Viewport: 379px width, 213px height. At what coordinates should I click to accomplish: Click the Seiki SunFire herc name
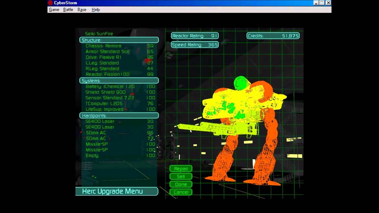(x=99, y=34)
